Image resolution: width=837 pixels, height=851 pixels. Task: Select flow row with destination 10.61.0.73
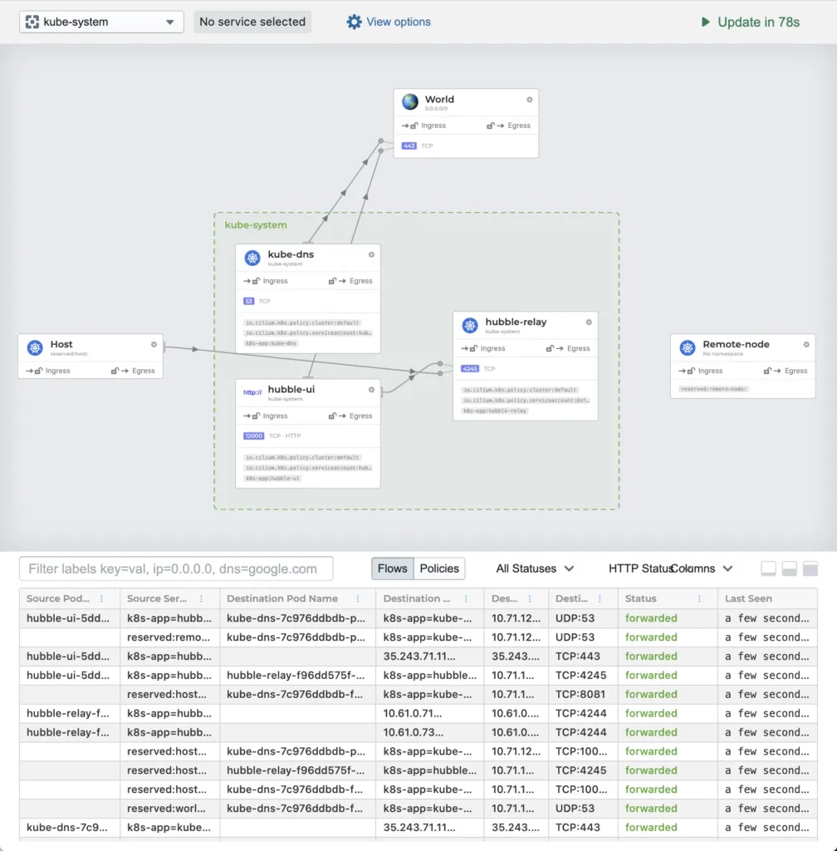[x=418, y=732]
